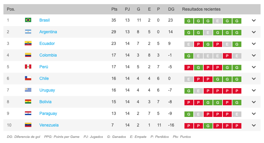264x143 pixels.
Task: Click the Venezuela flag icon
Action: pyautogui.click(x=28, y=125)
